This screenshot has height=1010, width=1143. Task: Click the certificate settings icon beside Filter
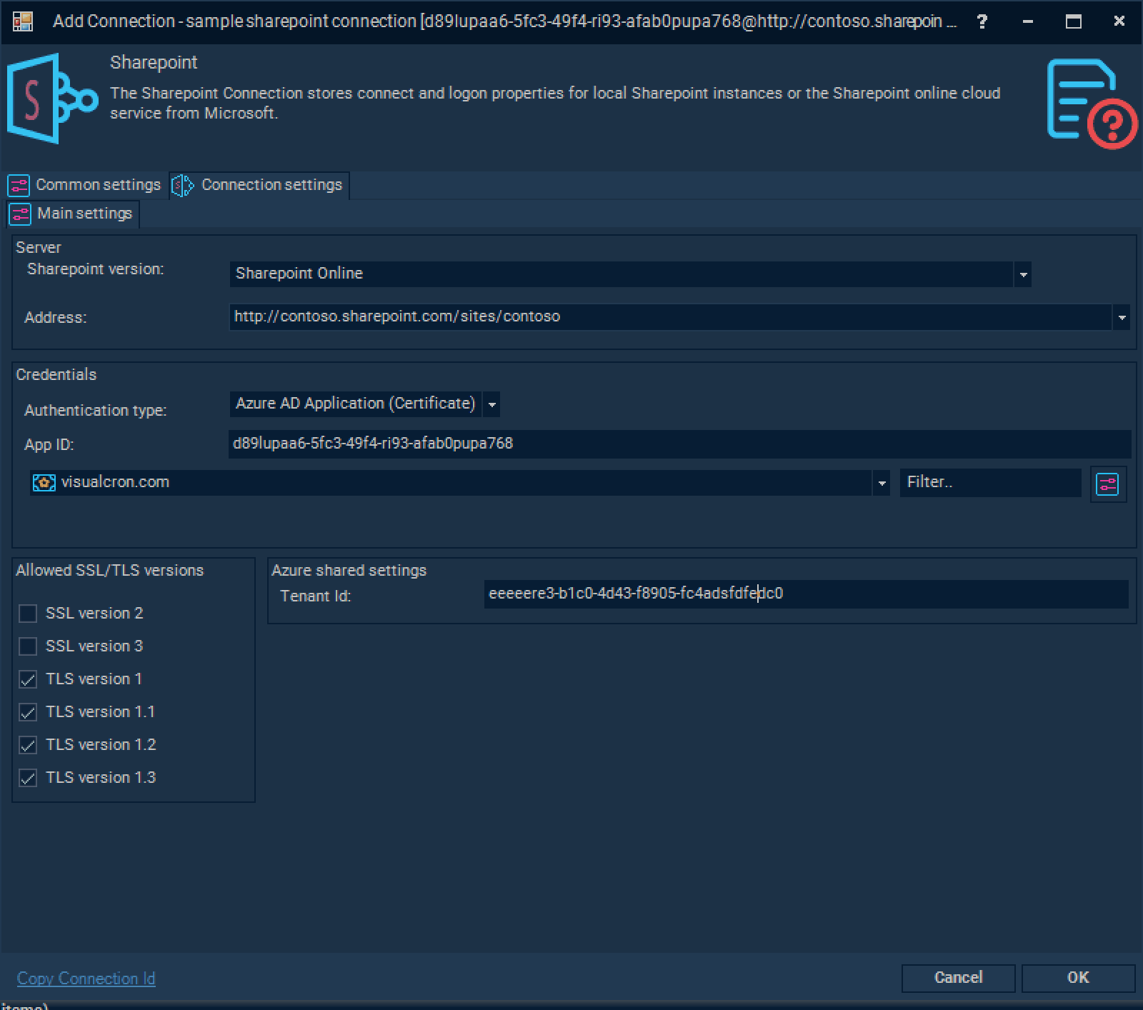click(x=1107, y=484)
